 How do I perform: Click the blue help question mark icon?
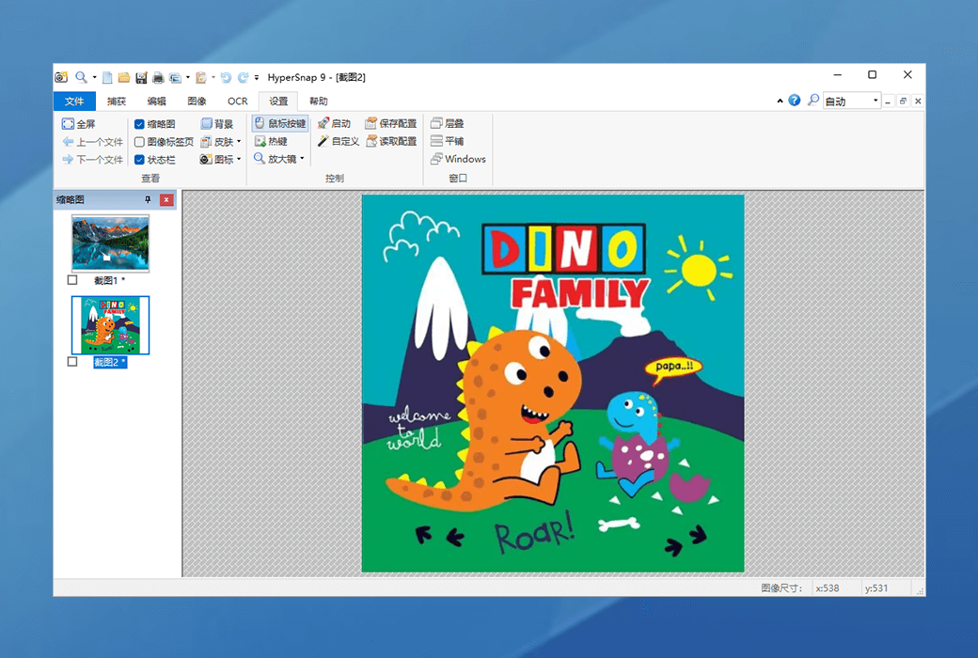pos(795,101)
